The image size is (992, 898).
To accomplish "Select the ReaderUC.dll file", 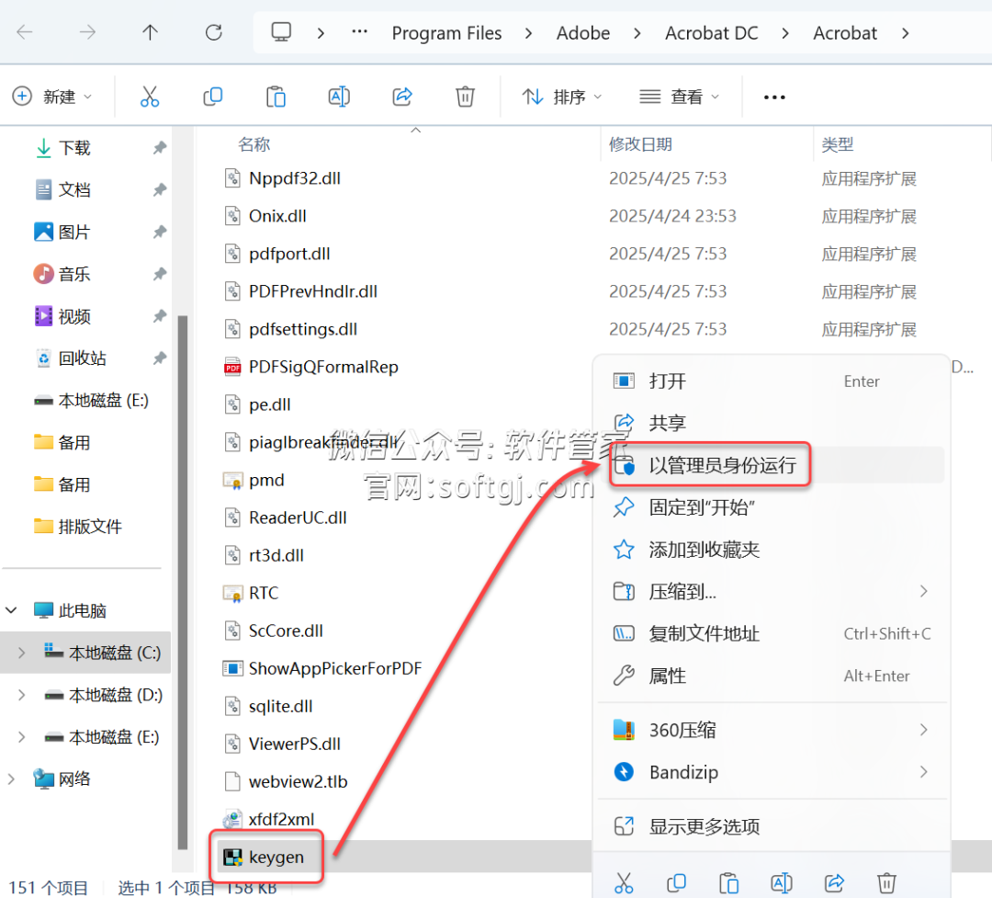I will click(298, 518).
